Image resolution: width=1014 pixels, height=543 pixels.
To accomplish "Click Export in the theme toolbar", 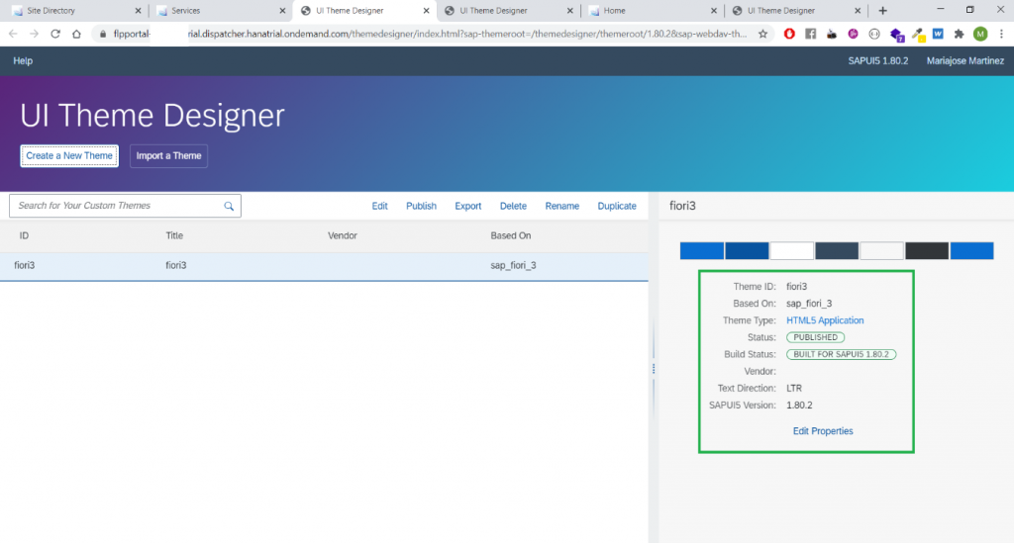I will 467,206.
